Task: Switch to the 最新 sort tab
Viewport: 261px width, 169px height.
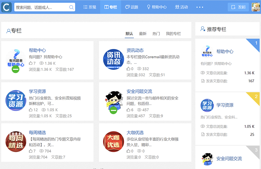Action: (143, 34)
